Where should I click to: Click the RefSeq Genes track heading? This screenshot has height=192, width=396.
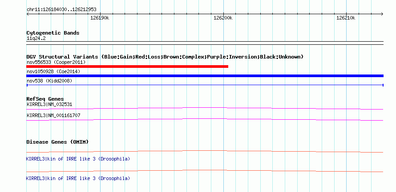click(x=45, y=99)
